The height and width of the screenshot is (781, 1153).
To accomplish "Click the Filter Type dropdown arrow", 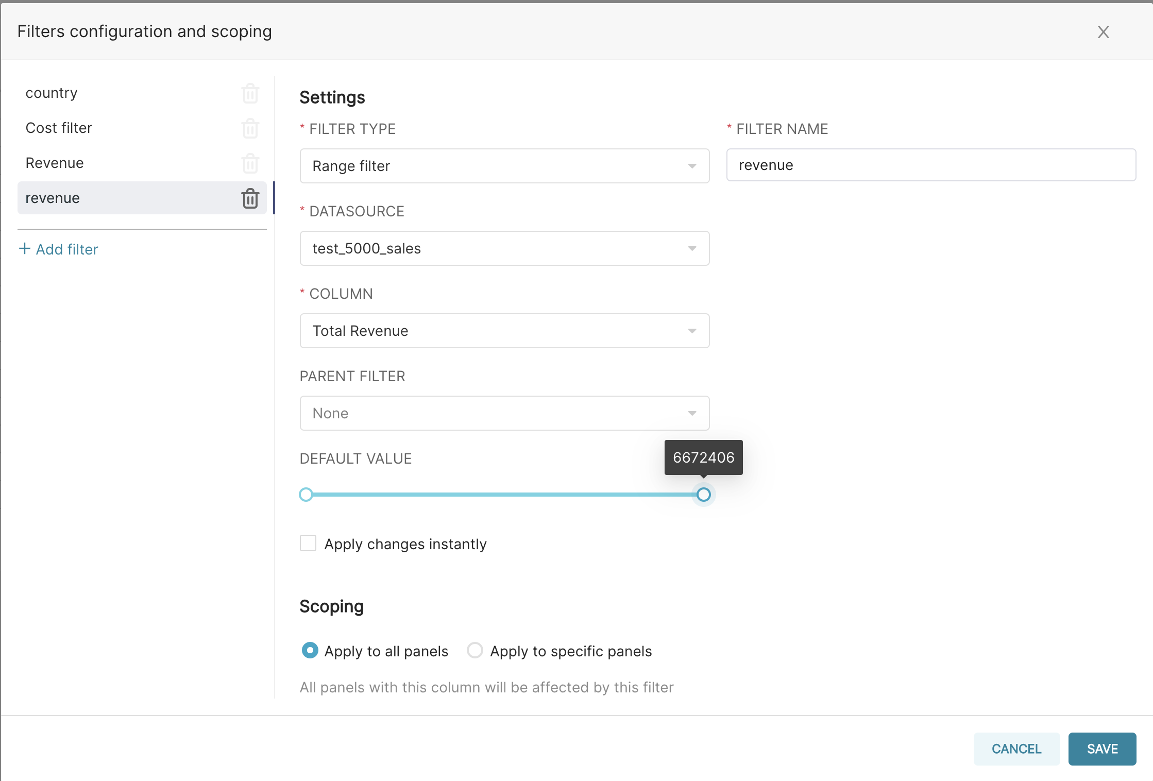I will point(692,166).
